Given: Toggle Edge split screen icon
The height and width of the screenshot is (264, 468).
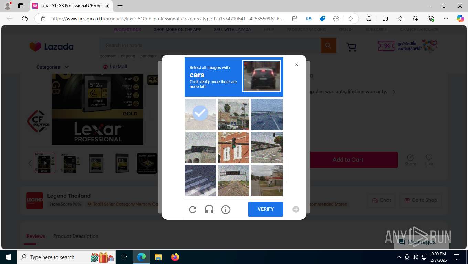Looking at the screenshot, I should (385, 19).
